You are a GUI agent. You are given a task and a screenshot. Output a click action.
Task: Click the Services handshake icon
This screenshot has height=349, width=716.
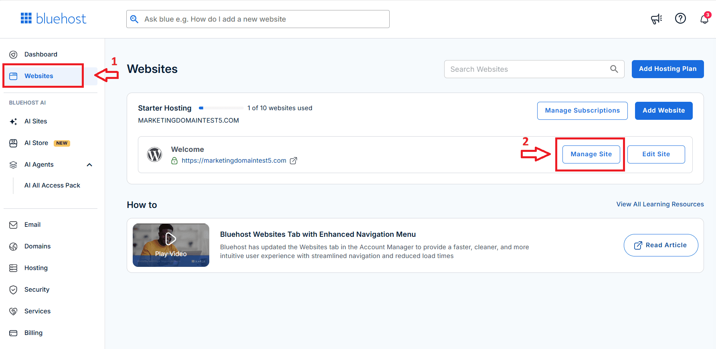(13, 311)
